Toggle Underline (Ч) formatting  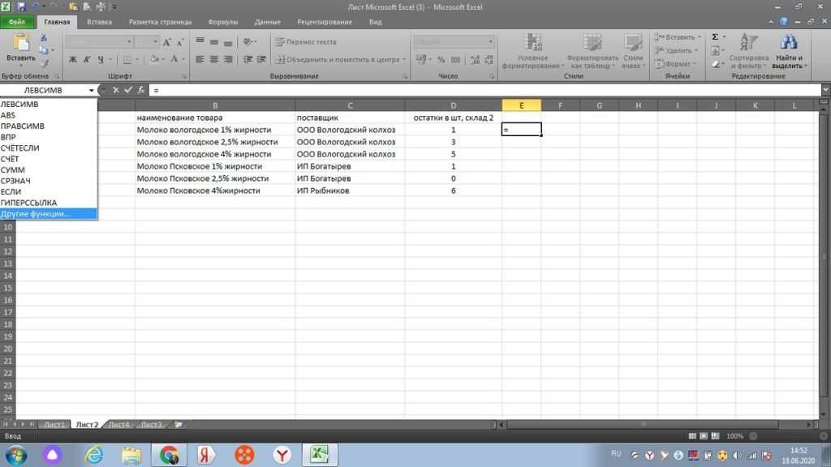[x=100, y=60]
